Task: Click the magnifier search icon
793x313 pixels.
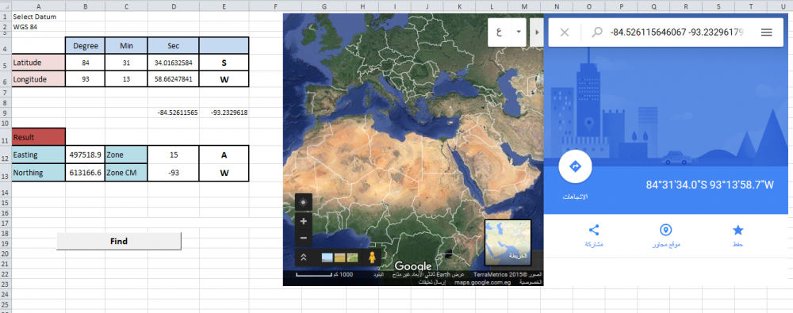Action: [597, 32]
